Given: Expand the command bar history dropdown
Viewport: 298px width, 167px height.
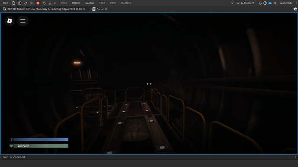Looking at the screenshot, I should (x=295, y=157).
